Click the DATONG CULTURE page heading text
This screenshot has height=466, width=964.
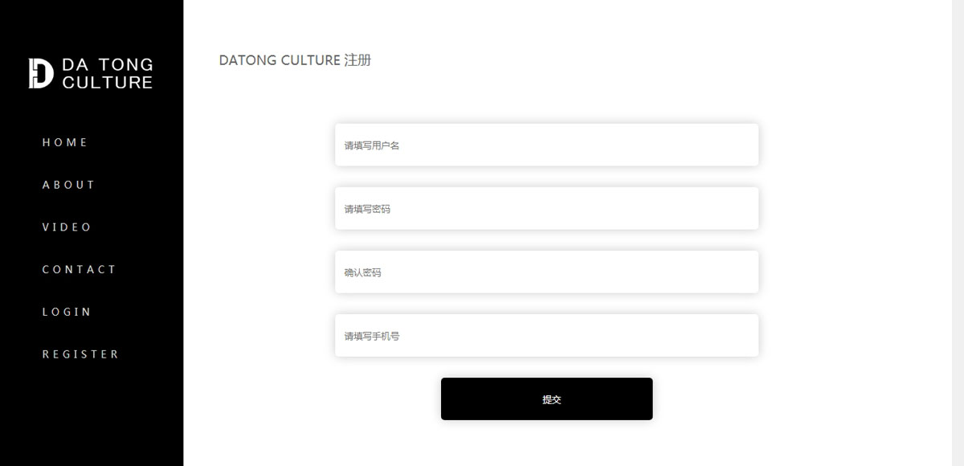[x=280, y=60]
